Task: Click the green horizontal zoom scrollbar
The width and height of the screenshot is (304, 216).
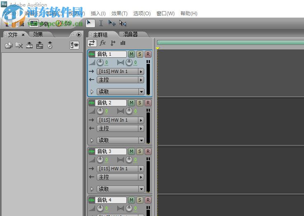Action: tap(230, 42)
